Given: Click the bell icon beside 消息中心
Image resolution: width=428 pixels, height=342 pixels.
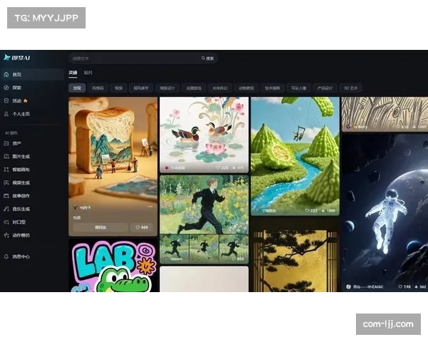Looking at the screenshot, I should click(x=6, y=256).
